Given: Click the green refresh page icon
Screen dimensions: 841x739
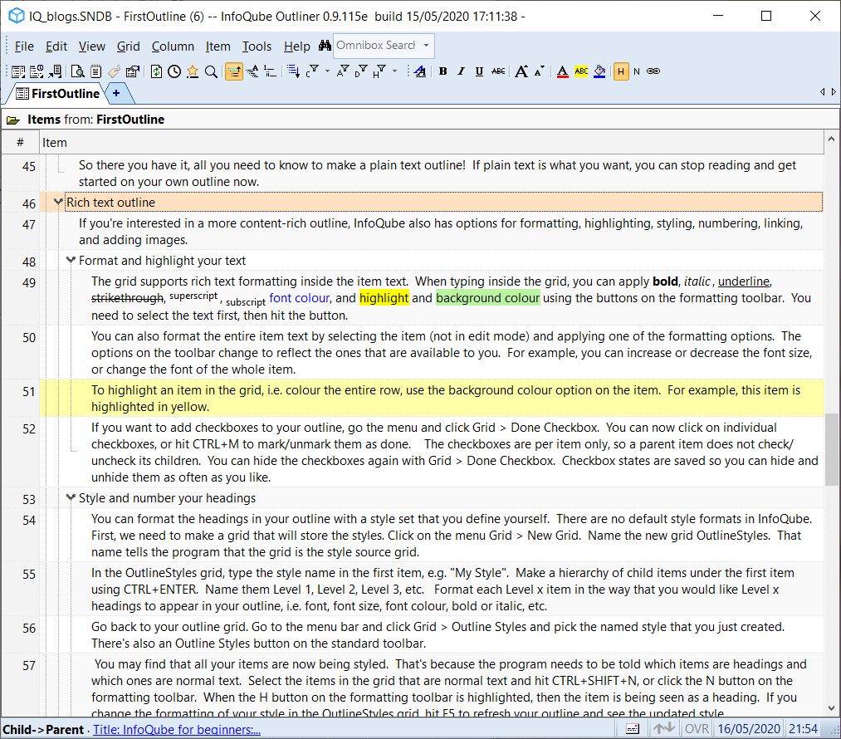Looking at the screenshot, I should 156,71.
